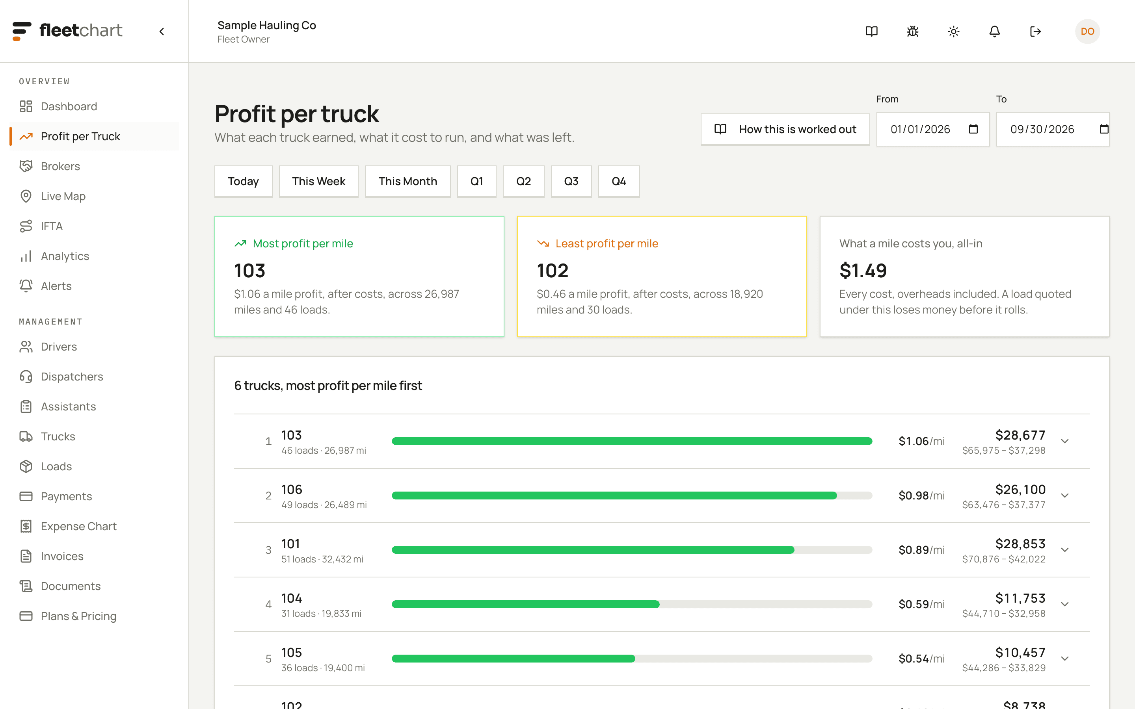Click the From date field 01/01/2026
1135x709 pixels.
933,129
